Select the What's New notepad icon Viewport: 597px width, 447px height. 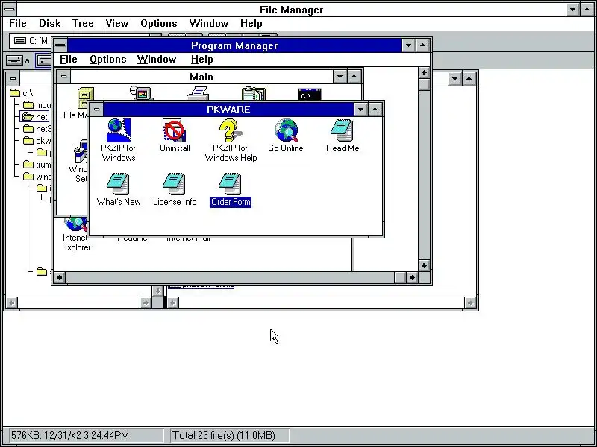click(119, 184)
